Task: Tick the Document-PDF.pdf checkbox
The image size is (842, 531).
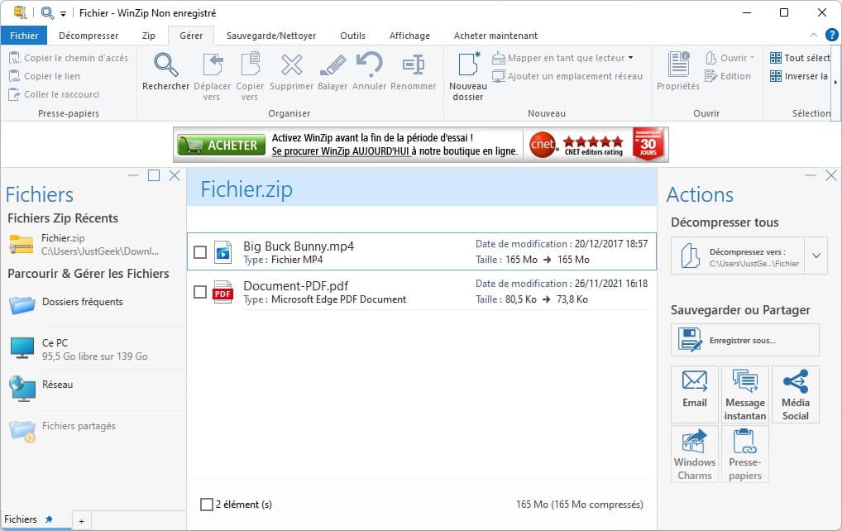Action: [x=200, y=292]
